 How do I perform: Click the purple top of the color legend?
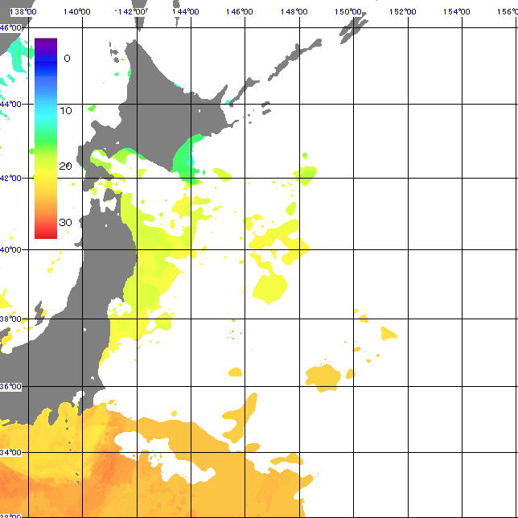[45, 43]
